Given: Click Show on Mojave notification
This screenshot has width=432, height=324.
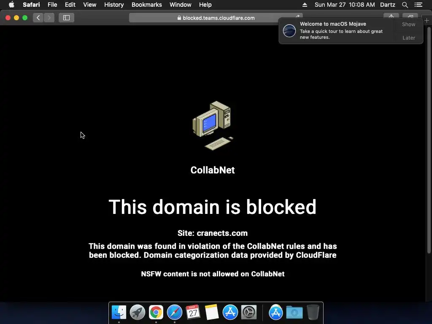Looking at the screenshot, I should click(x=408, y=24).
